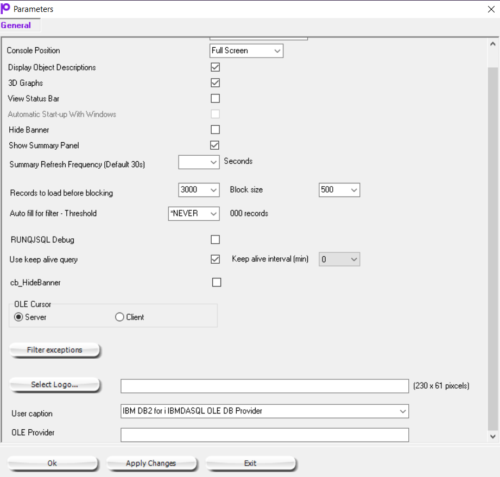Uncheck Display Object Descriptions checkbox

215,67
